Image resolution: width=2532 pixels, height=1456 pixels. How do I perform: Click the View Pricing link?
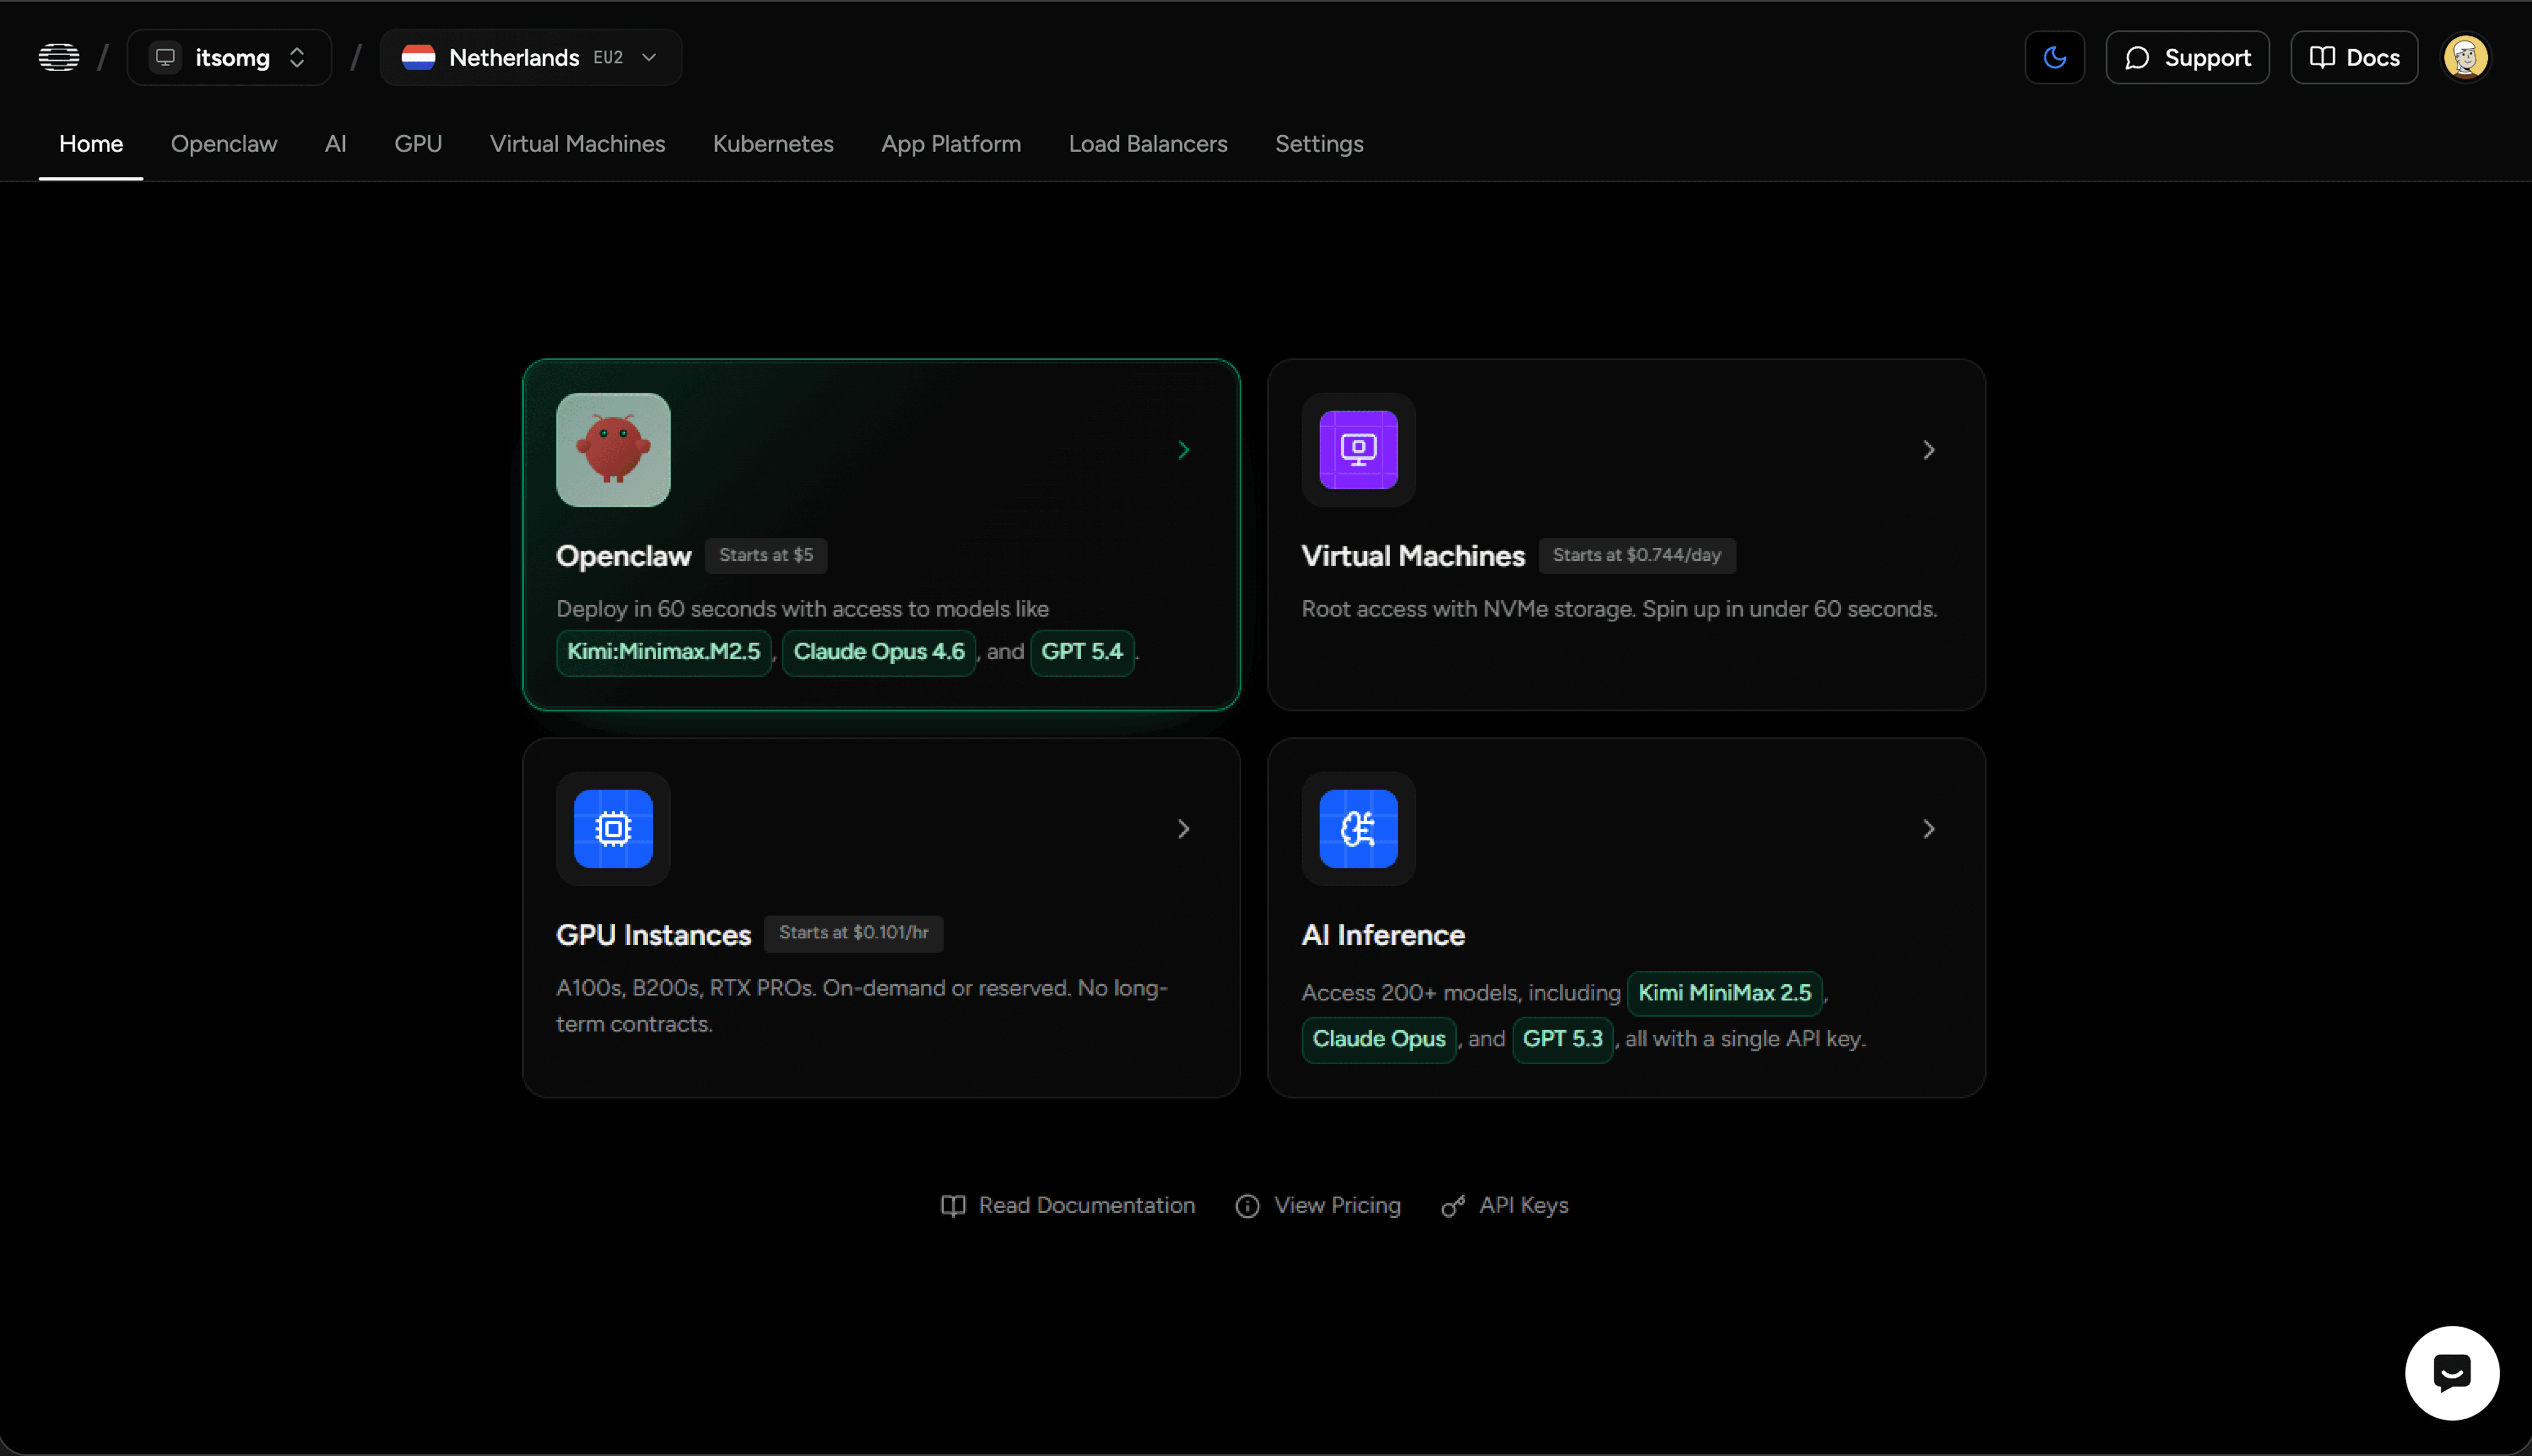1337,1205
